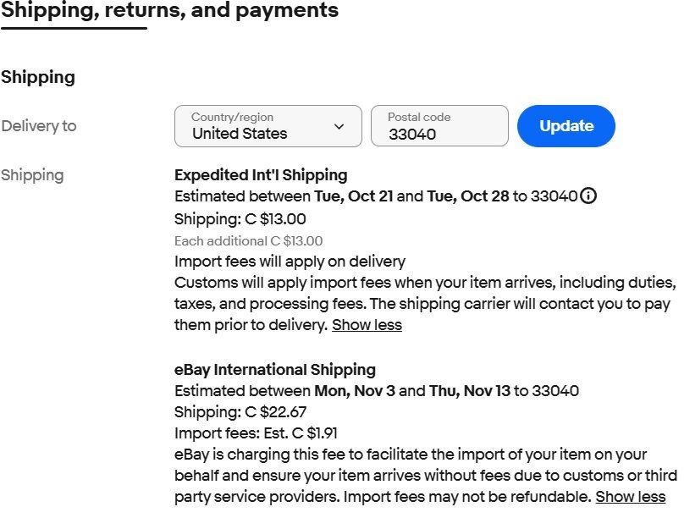
Task: Click the Shipping: C $22.67 price text
Action: click(x=240, y=412)
